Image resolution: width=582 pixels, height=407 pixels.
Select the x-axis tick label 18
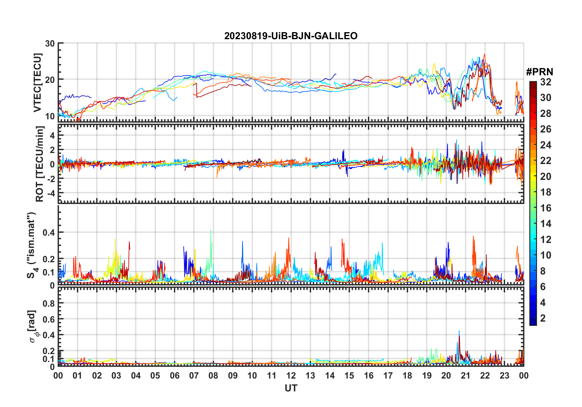point(407,375)
